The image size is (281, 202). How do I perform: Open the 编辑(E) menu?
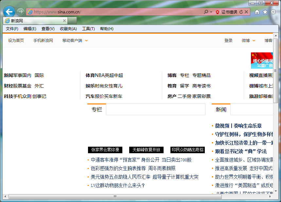coord(30,29)
